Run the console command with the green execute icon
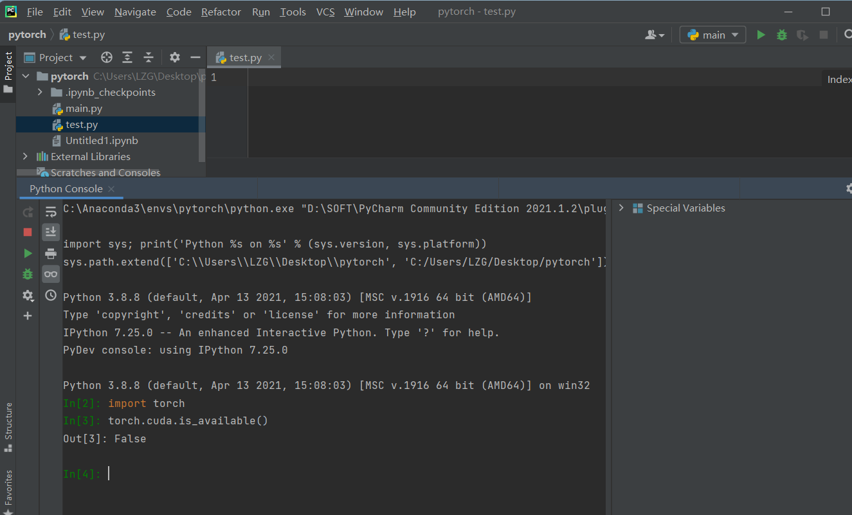Viewport: 852px width, 515px height. point(27,253)
